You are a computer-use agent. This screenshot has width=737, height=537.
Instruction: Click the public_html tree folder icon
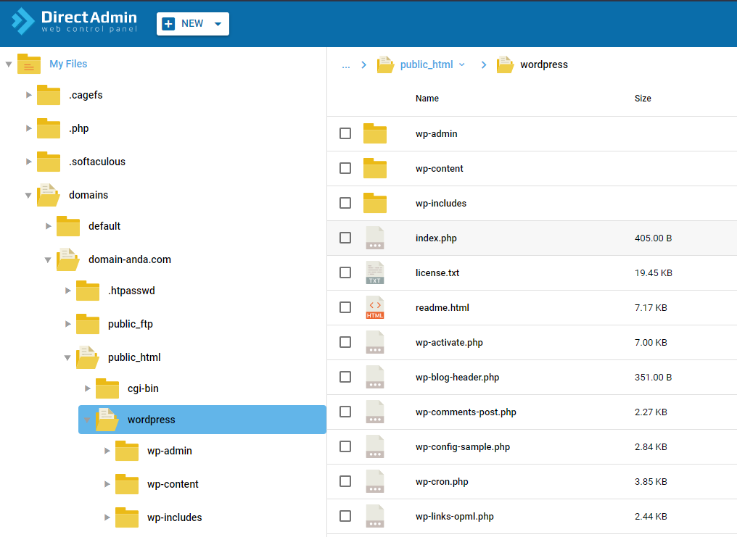coord(88,357)
